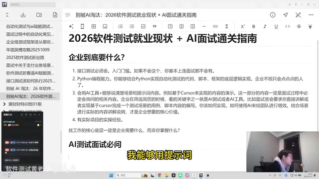Apply unordered bullet list formatting

132,26
